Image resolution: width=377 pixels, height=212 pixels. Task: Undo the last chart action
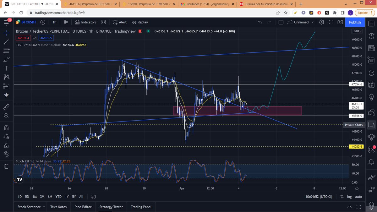tap(260, 22)
